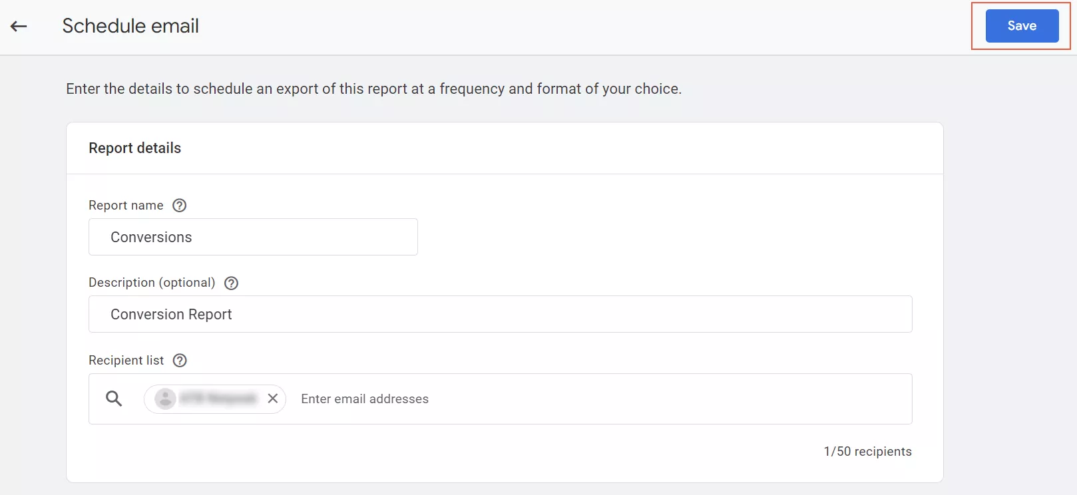Open help for Report name
The width and height of the screenshot is (1077, 495).
pyautogui.click(x=179, y=206)
